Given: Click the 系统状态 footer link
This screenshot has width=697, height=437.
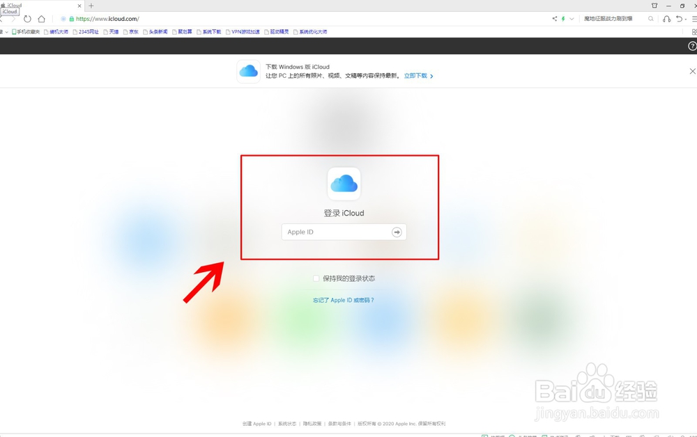Looking at the screenshot, I should pyautogui.click(x=287, y=424).
